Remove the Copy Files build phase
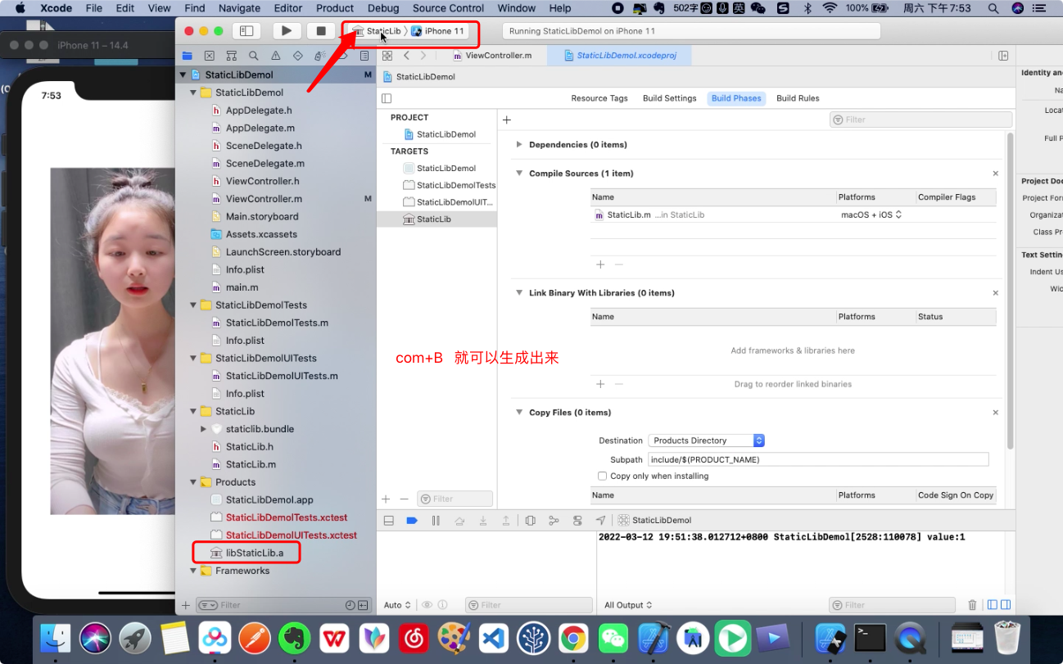This screenshot has width=1063, height=664. 996,413
